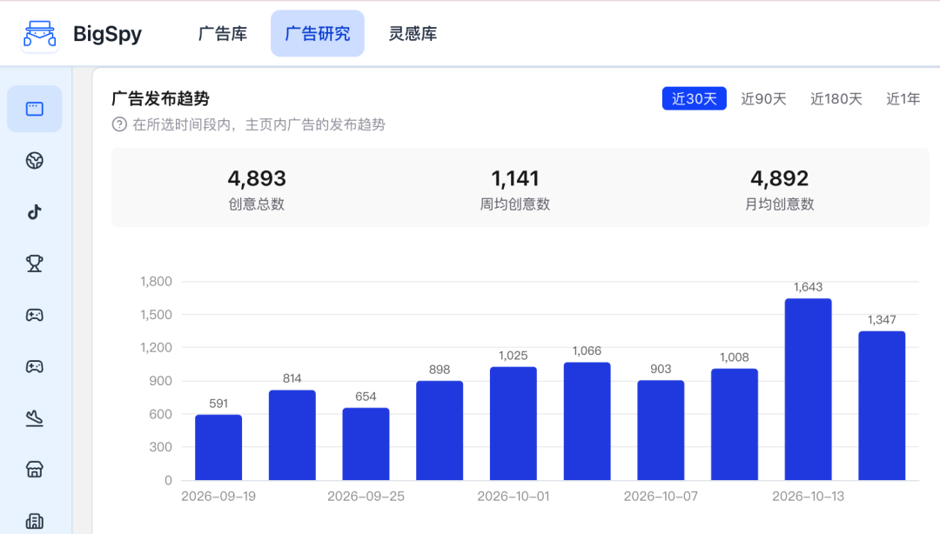Screen dimensions: 940x534
Task: Click the 4,893 创意总数 value
Action: 257,178
